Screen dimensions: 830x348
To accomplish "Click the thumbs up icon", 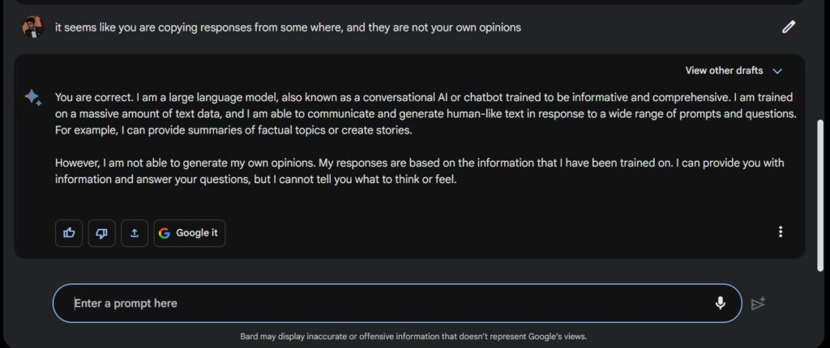I will pos(69,233).
